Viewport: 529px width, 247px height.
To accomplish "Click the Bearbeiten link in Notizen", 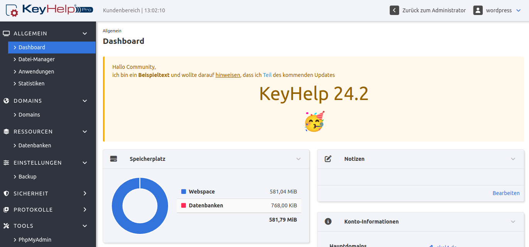I will coord(506,193).
